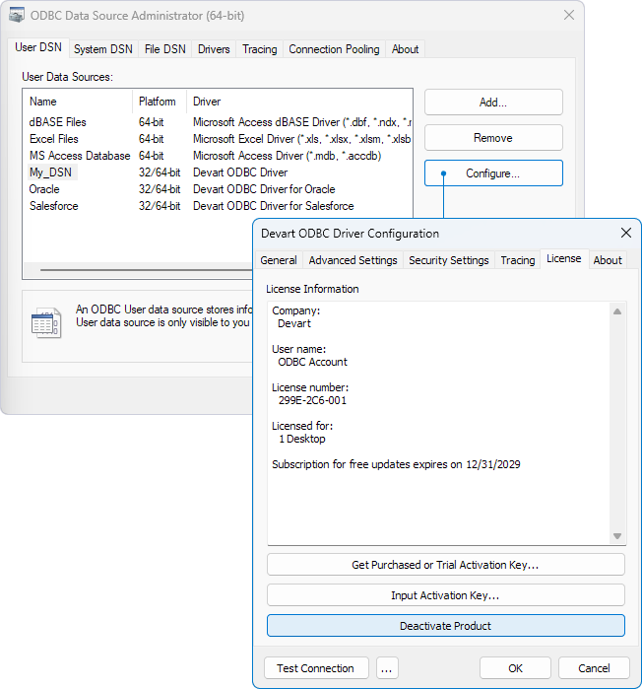The image size is (642, 689).
Task: Click the data sources list horizontal scrollbar
Action: tap(146, 270)
